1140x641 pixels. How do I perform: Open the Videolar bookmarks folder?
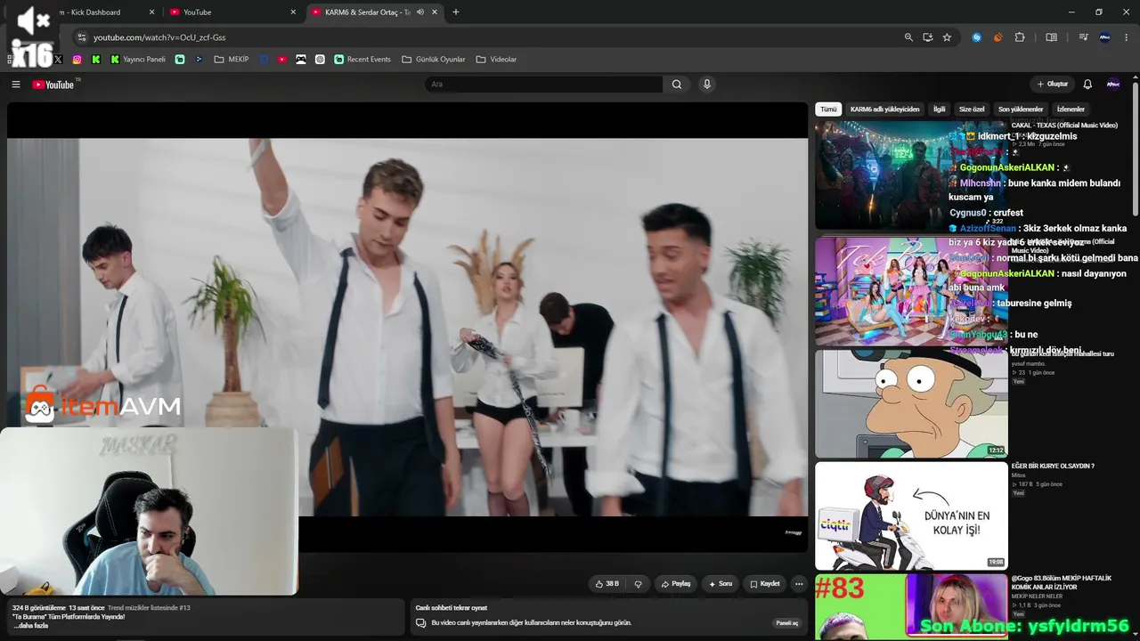point(496,60)
